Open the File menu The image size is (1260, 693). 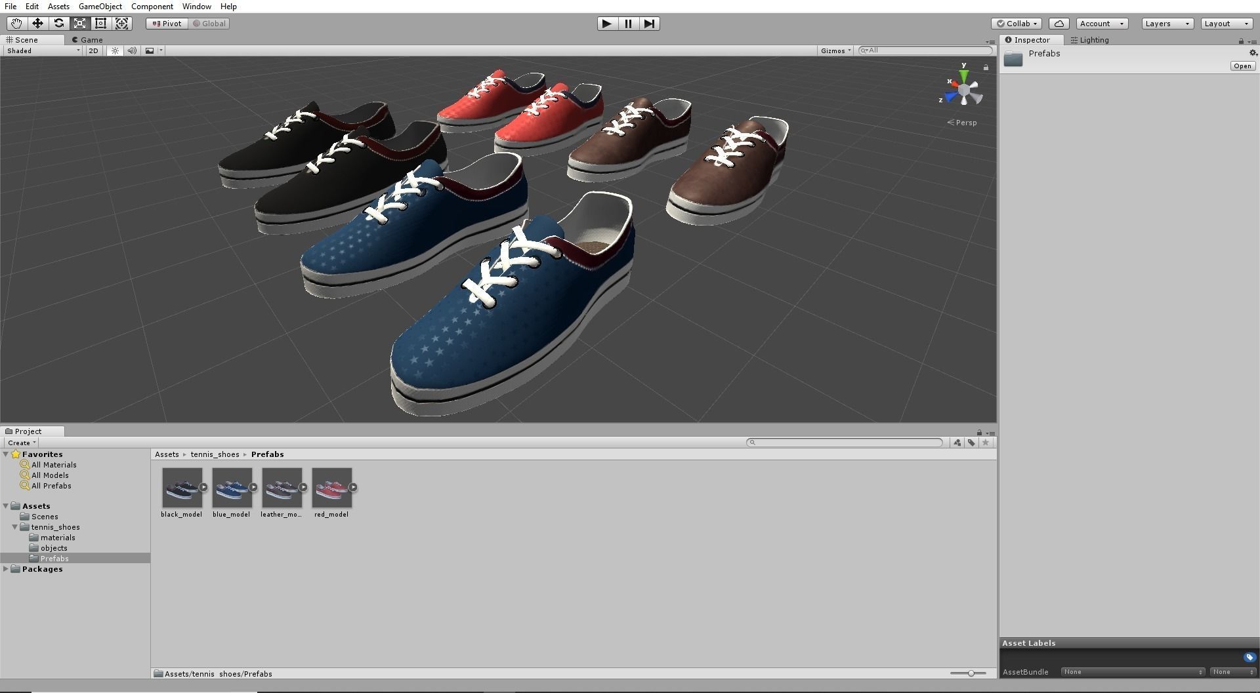coord(10,7)
